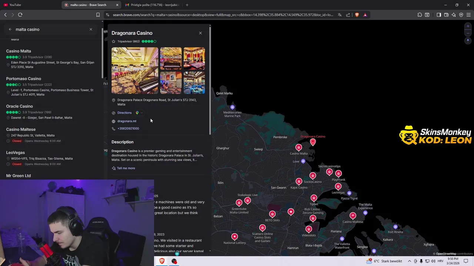Clear the malta casino search box
This screenshot has height=266, width=474.
pos(91,29)
